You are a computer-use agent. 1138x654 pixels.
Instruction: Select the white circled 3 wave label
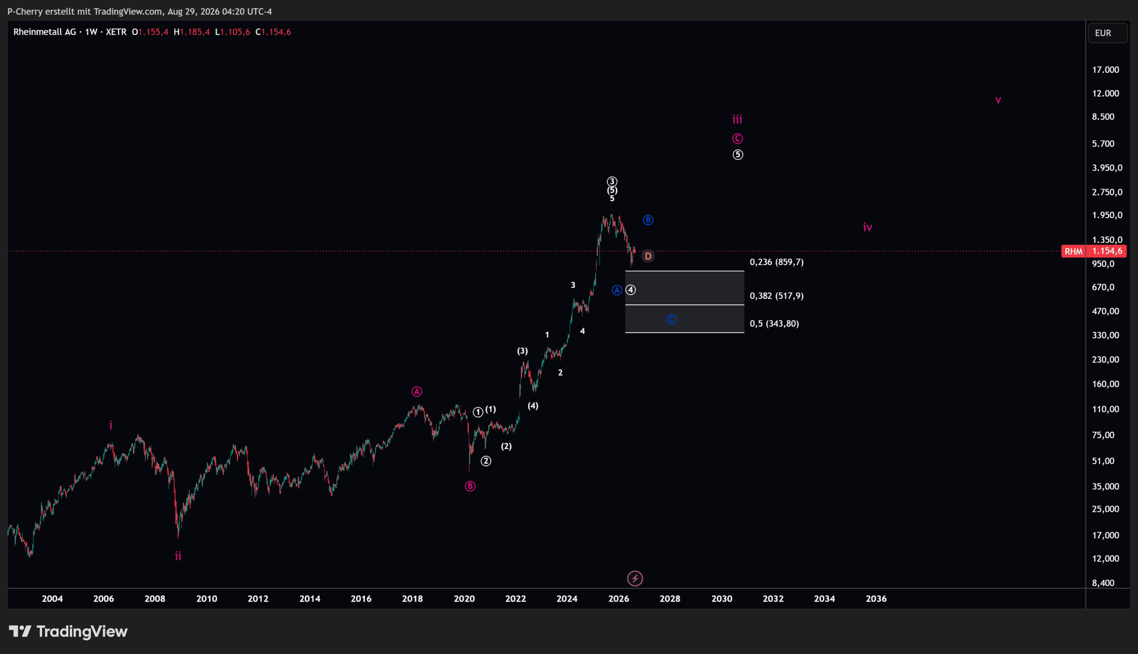pos(612,181)
